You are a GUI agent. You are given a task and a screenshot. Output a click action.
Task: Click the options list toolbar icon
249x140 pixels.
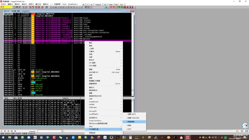click(x=86, y=7)
